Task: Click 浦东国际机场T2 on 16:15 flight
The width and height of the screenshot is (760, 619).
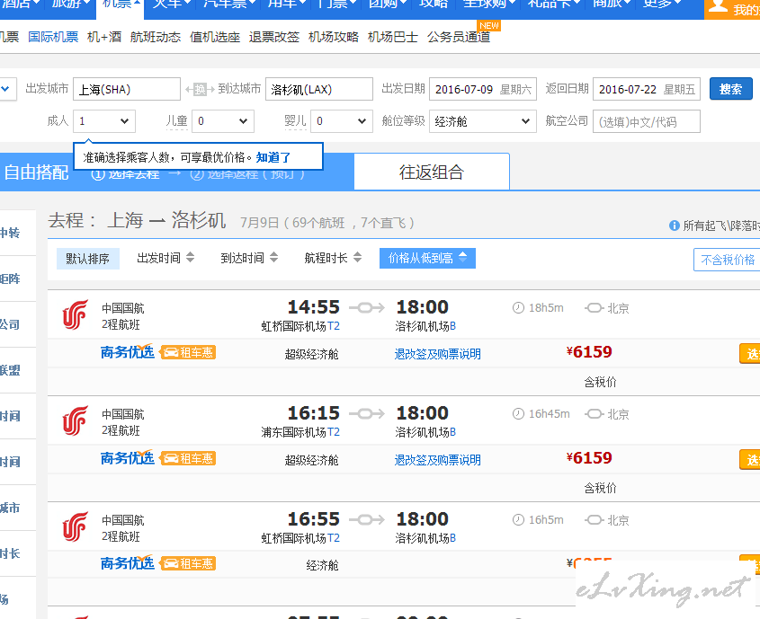Action: (300, 432)
